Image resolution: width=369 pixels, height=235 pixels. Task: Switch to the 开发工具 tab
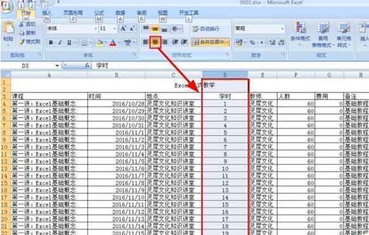coord(189,13)
